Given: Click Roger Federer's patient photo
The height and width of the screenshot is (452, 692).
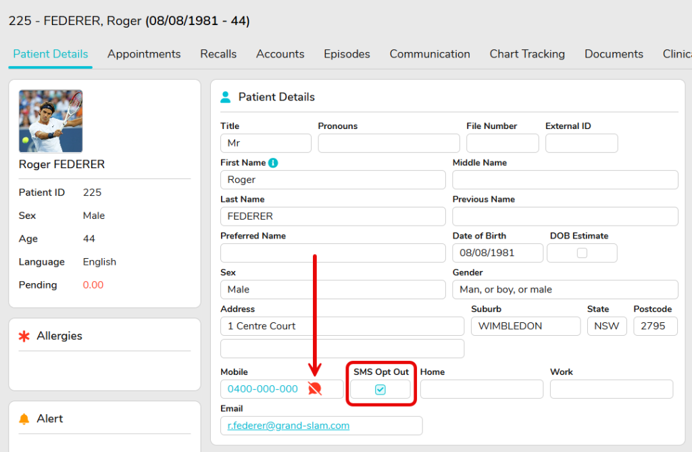Looking at the screenshot, I should click(51, 121).
